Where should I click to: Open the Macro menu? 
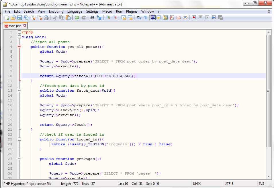[x=107, y=11]
